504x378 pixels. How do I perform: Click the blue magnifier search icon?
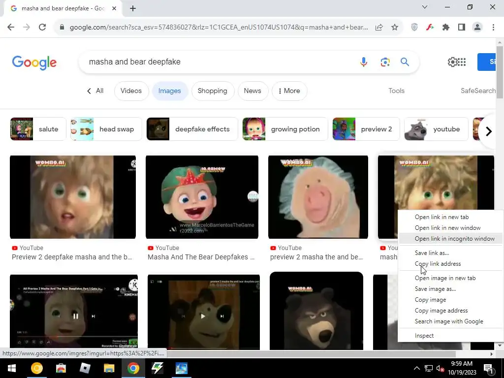click(405, 62)
